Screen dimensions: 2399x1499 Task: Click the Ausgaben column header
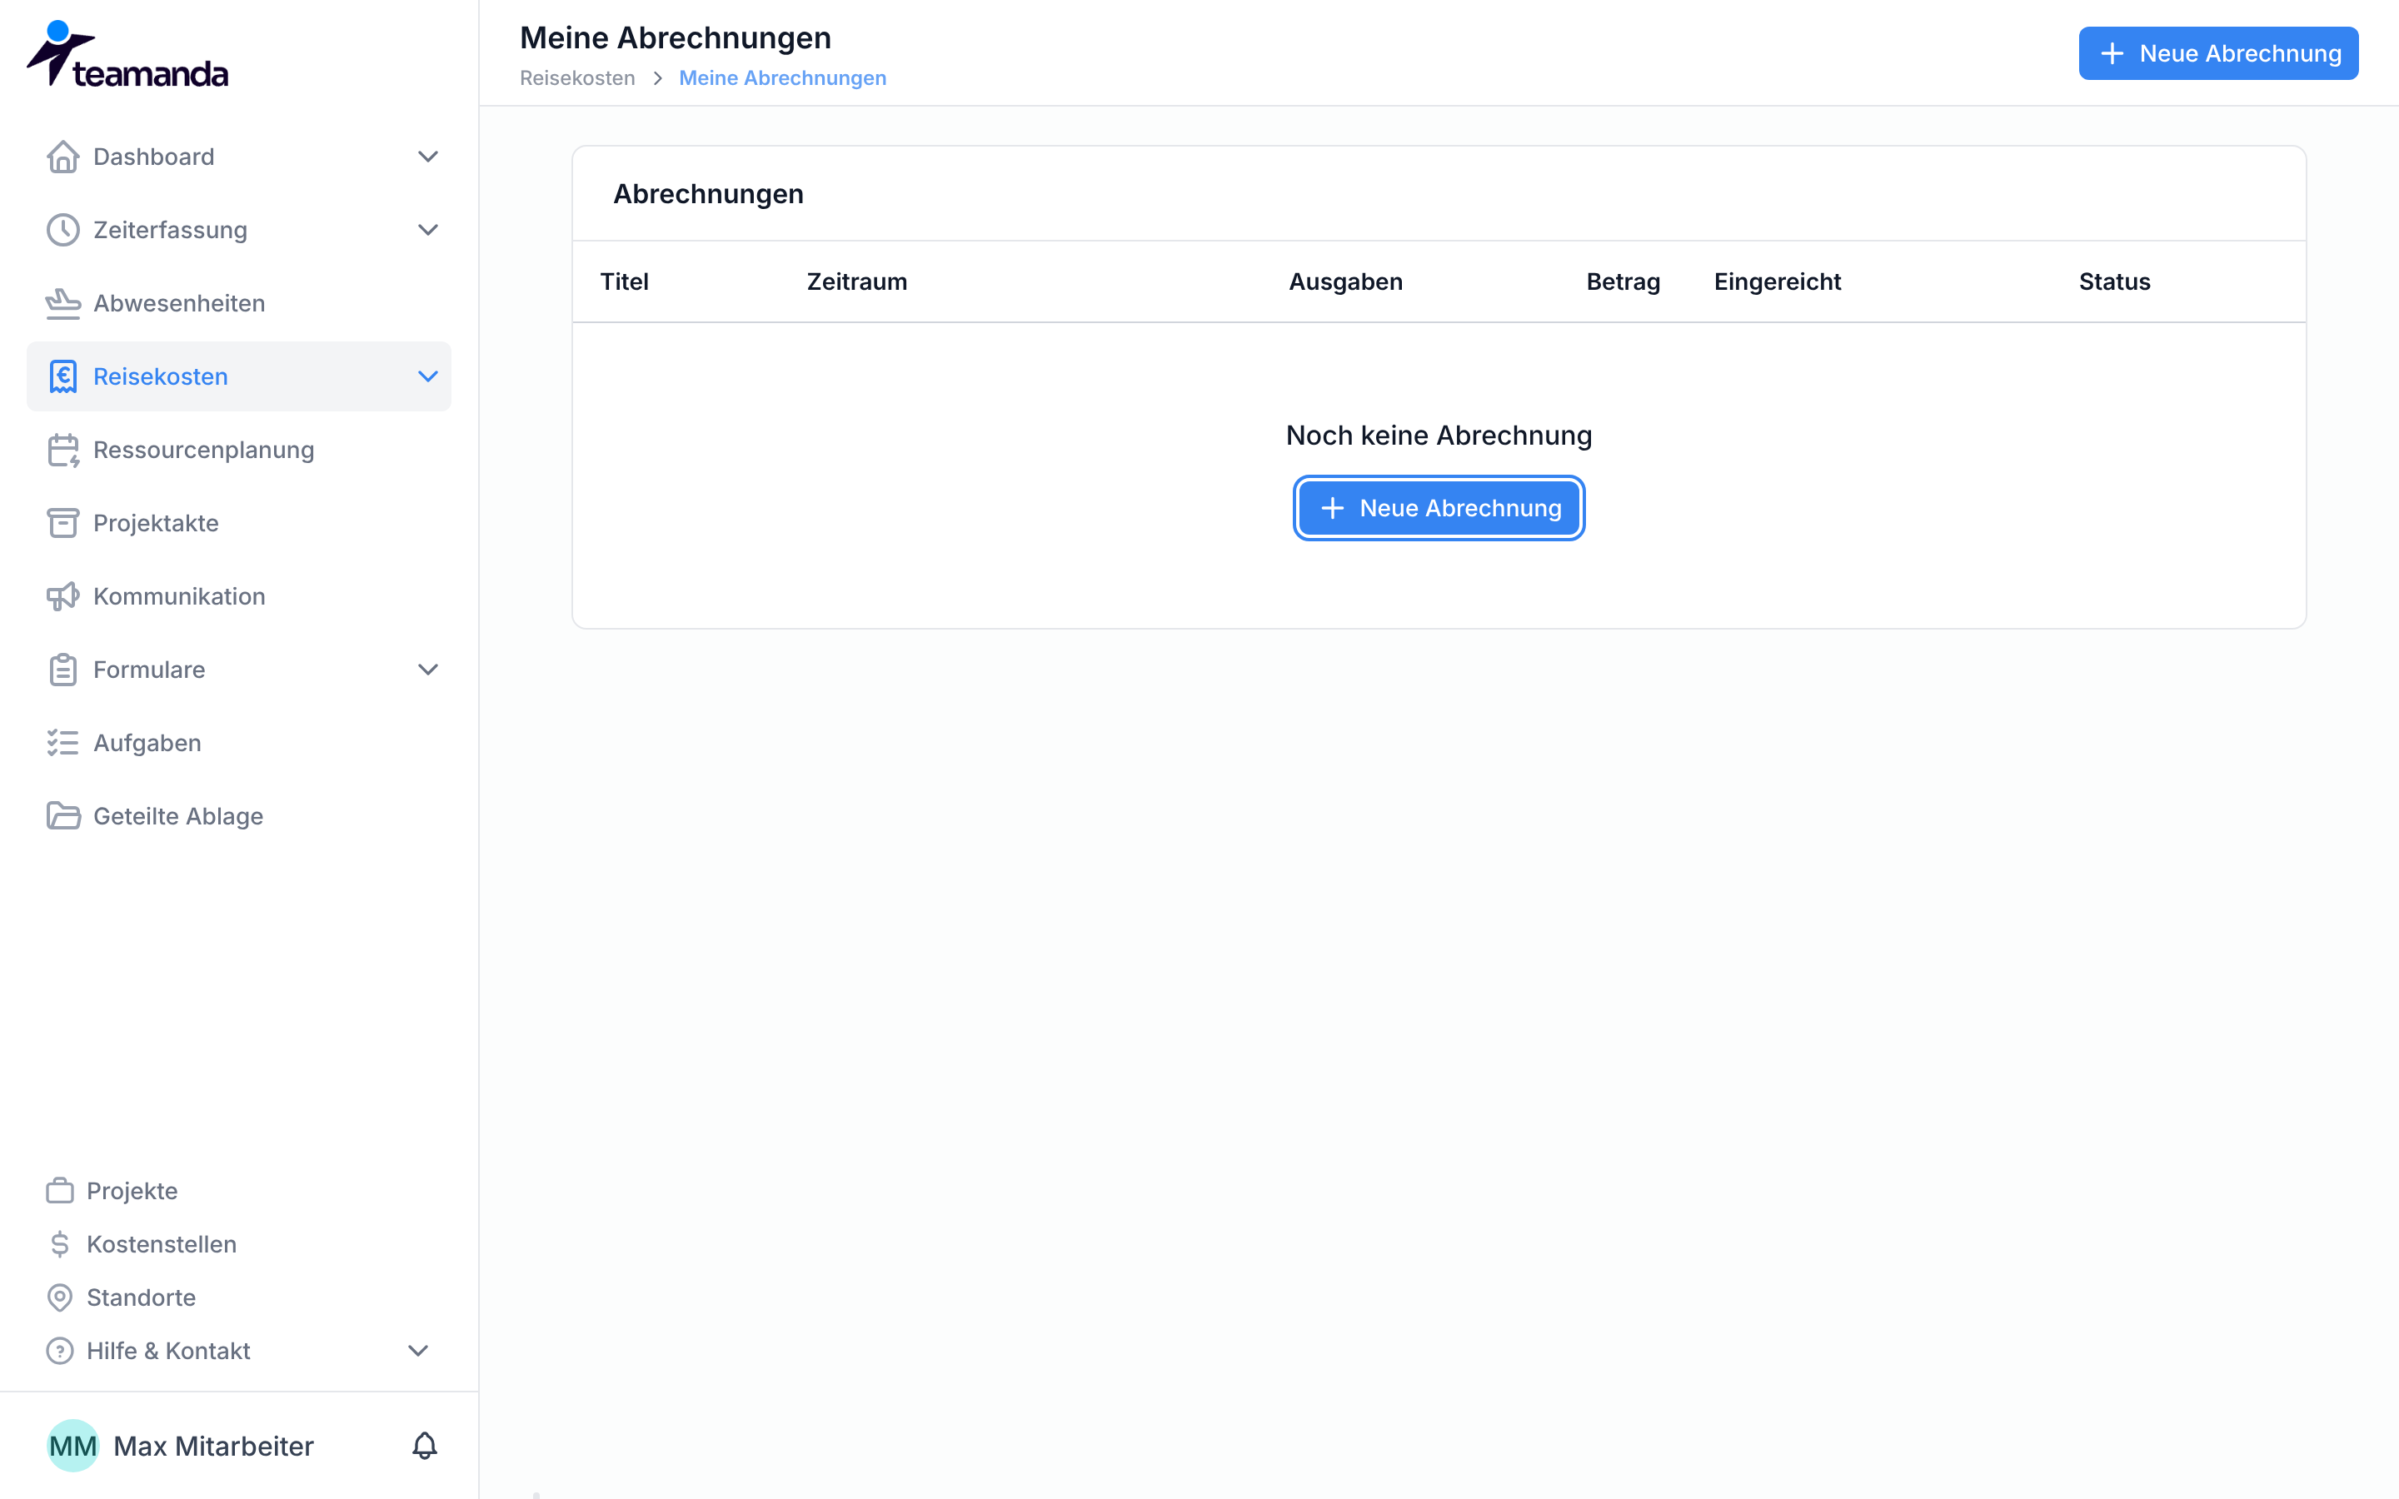click(1345, 282)
